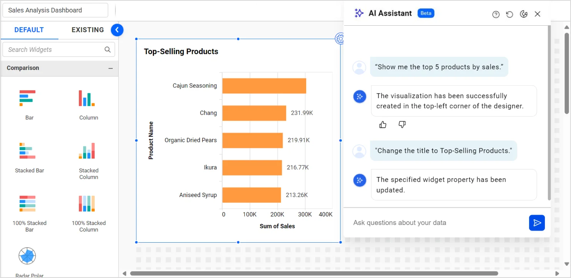Collapse the widgets side panel
This screenshot has width=571, height=278.
(x=117, y=30)
